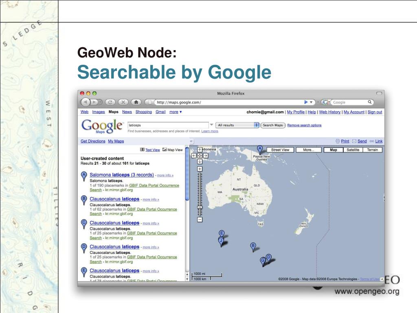Collapse the left results panel with double chevron
Screen dimensions: 417x313
pyautogui.click(x=191, y=141)
